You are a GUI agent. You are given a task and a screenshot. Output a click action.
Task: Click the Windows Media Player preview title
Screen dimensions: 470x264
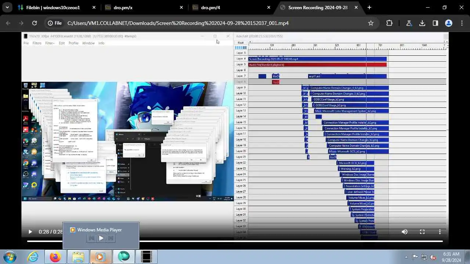click(100, 230)
